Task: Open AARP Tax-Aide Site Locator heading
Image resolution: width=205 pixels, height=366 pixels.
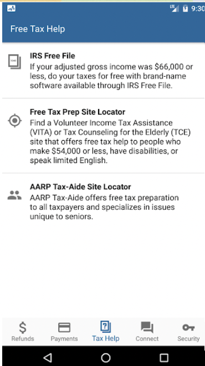Action: pyautogui.click(x=80, y=187)
